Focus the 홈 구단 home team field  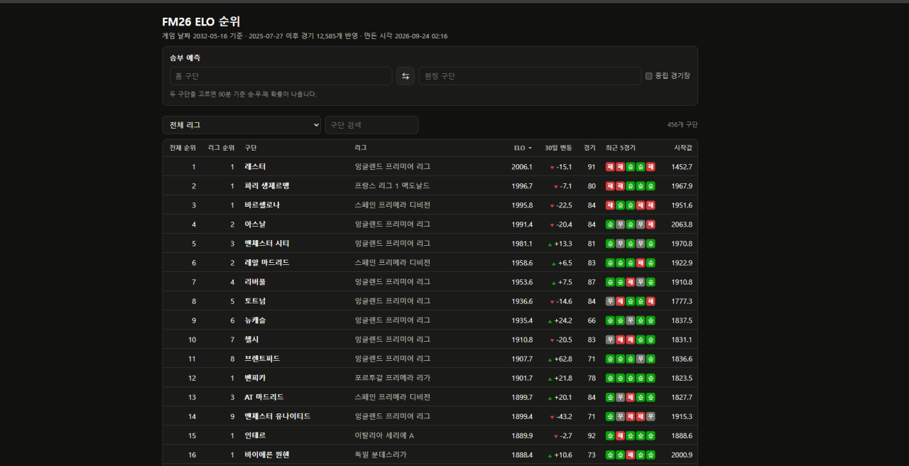(x=281, y=76)
